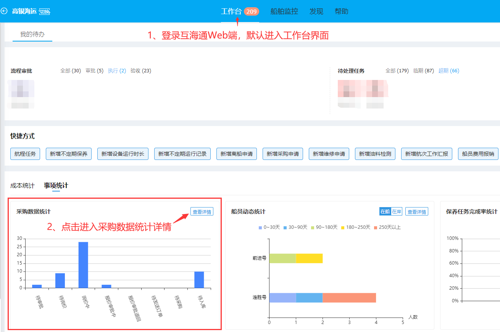Select the 在船 toggle option
The width and height of the screenshot is (500, 332).
(x=385, y=212)
